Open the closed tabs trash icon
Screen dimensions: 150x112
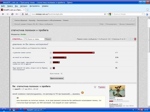(147, 9)
